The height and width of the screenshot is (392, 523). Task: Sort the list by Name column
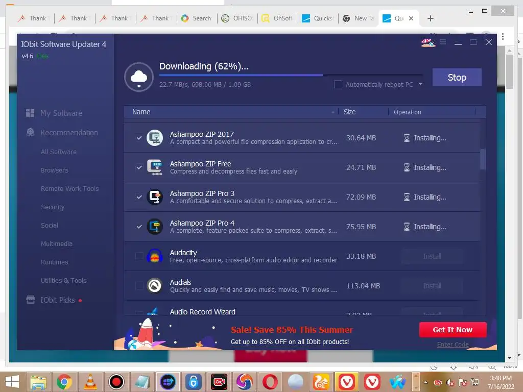(141, 112)
